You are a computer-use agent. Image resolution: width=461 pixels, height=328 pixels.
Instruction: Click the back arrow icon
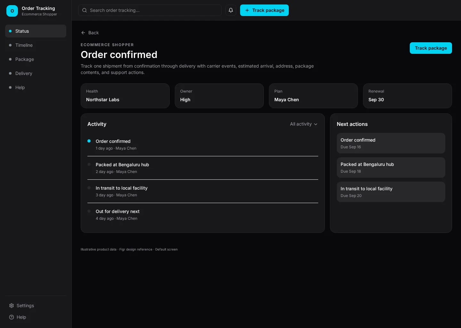[83, 33]
